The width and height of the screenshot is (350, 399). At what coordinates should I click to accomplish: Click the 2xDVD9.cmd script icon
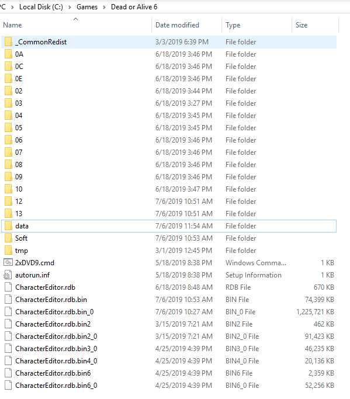point(8,262)
